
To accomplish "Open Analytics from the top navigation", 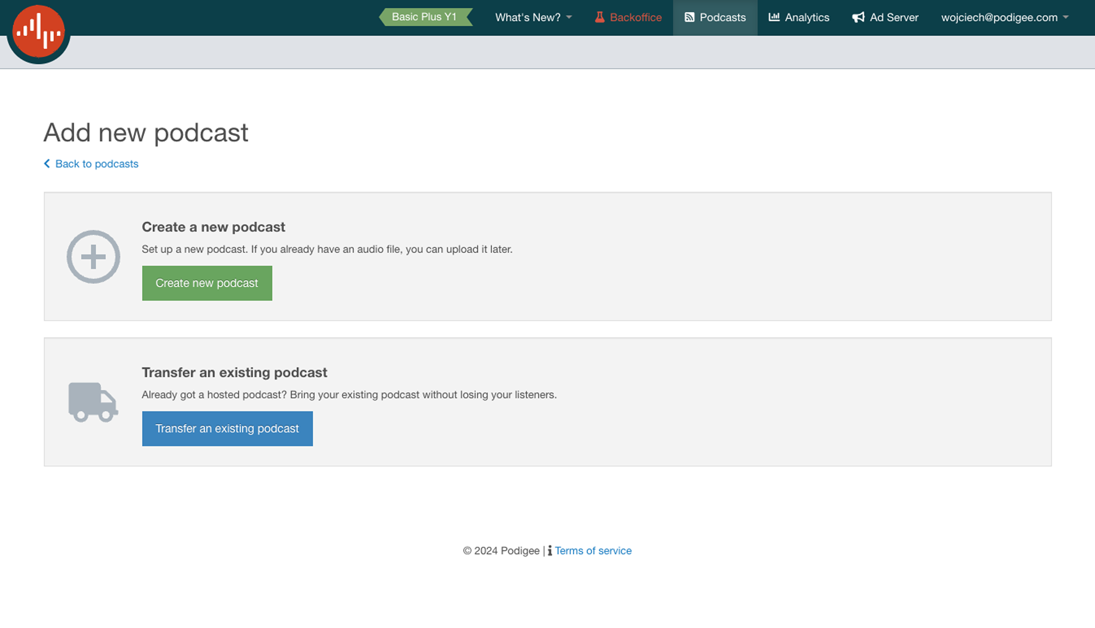I will [799, 17].
